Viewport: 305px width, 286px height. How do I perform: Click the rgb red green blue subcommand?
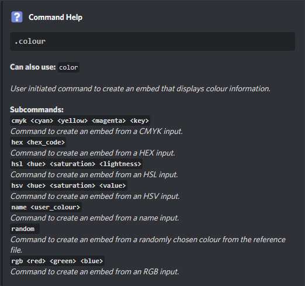tap(57, 261)
